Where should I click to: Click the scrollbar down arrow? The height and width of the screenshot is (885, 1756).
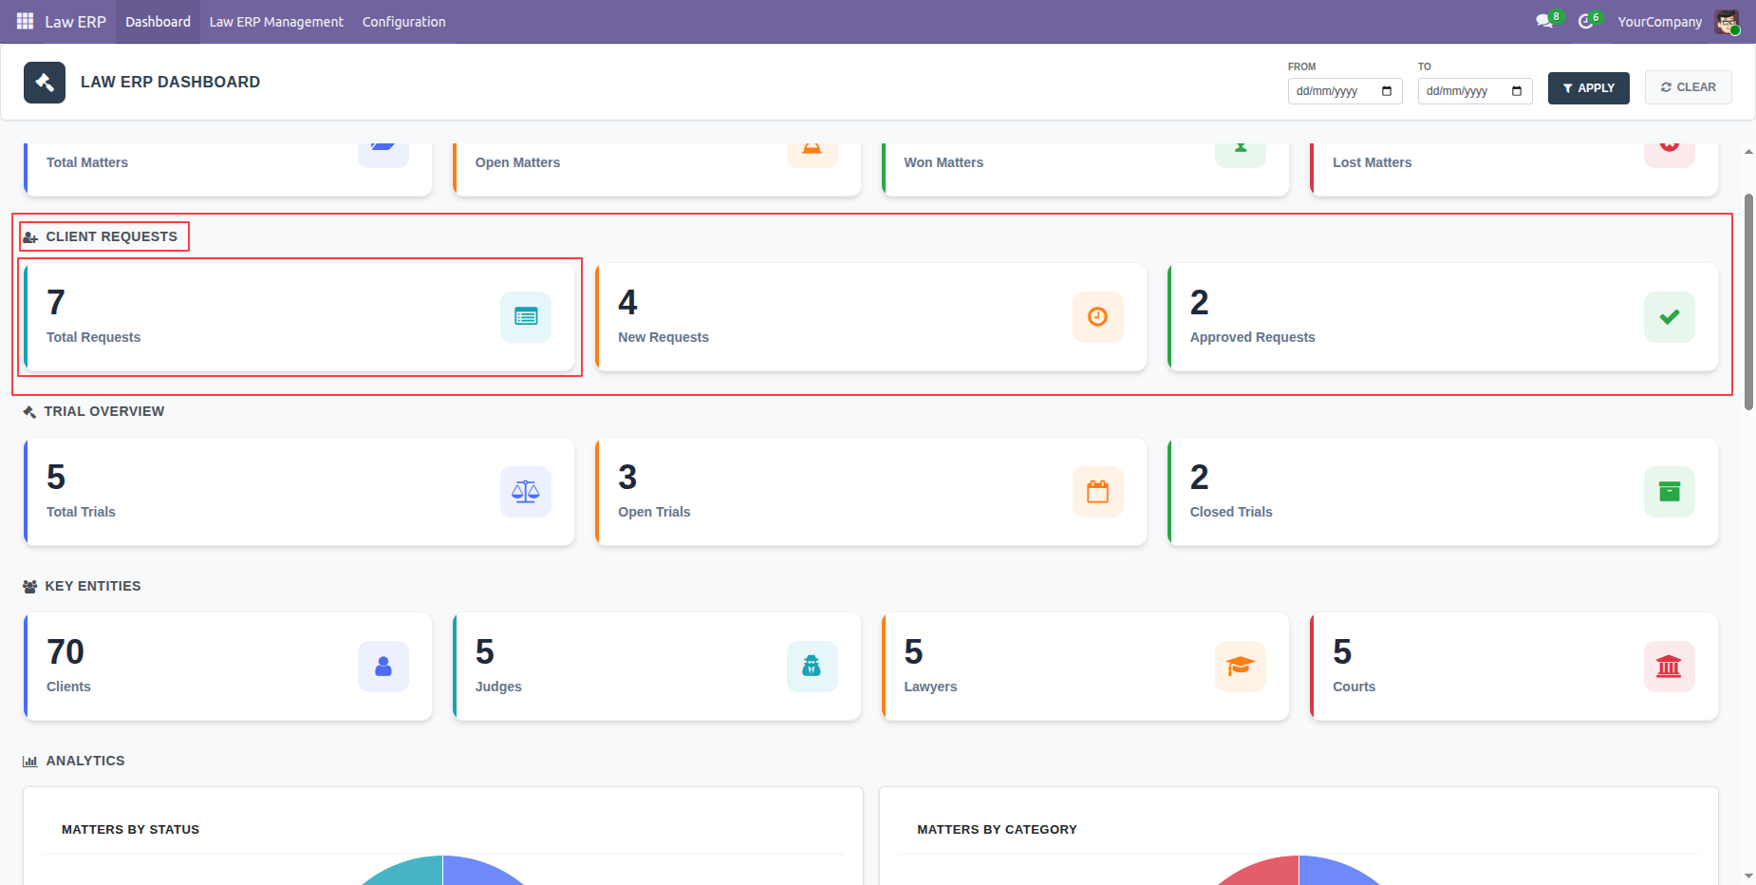point(1748,876)
